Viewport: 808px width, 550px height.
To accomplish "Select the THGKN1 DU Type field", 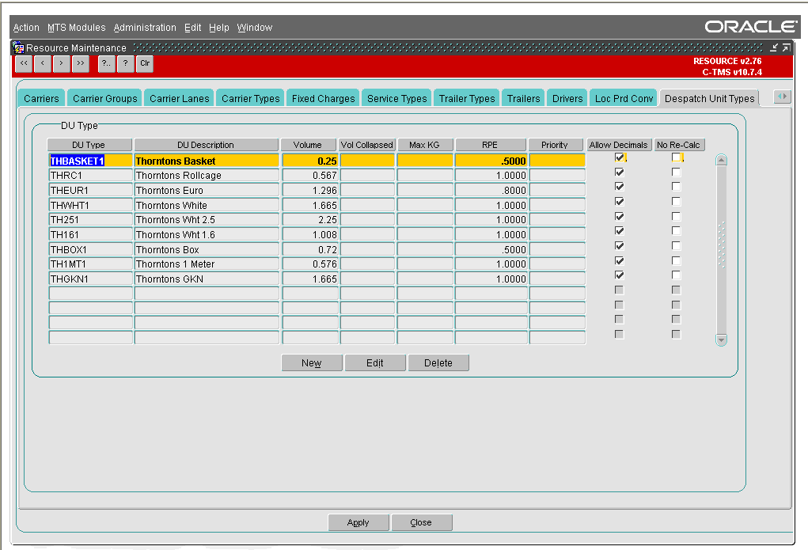I will (x=91, y=279).
